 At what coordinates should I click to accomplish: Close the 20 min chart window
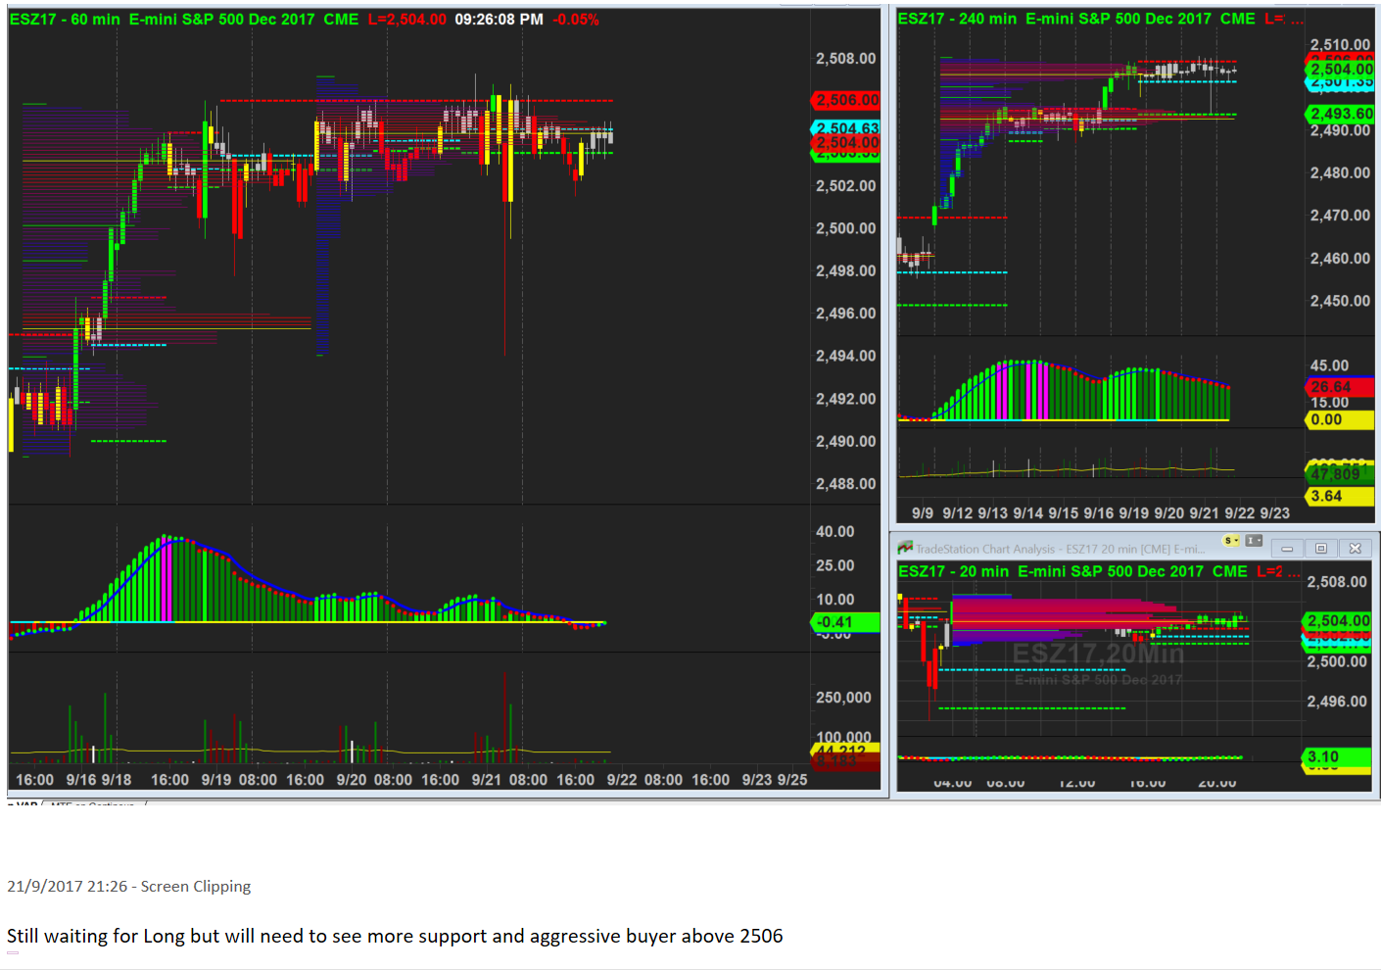(x=1355, y=549)
